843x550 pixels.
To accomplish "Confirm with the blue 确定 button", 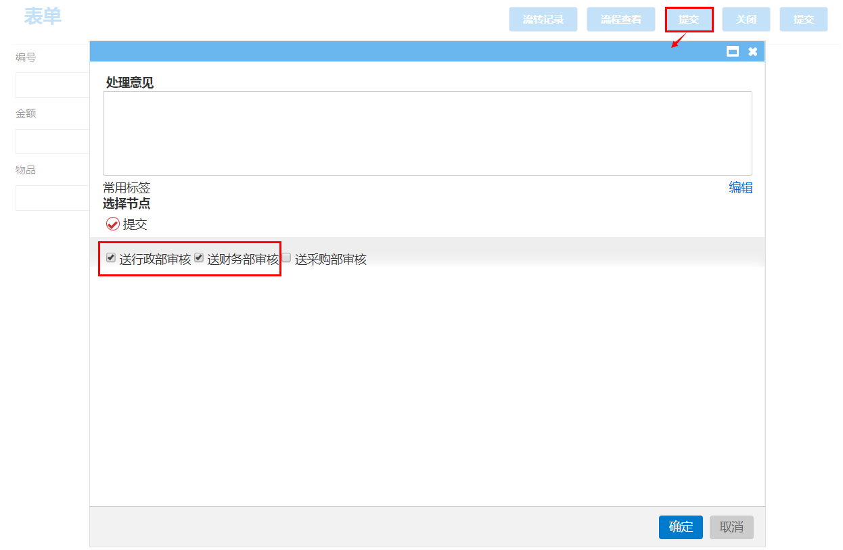I will 681,527.
